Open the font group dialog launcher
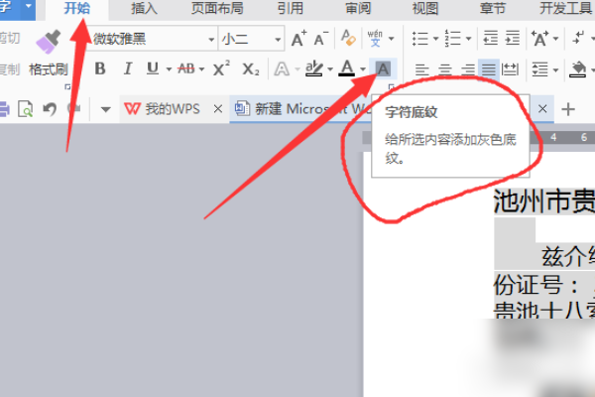Screen dimensions: 595x397 [x=392, y=87]
